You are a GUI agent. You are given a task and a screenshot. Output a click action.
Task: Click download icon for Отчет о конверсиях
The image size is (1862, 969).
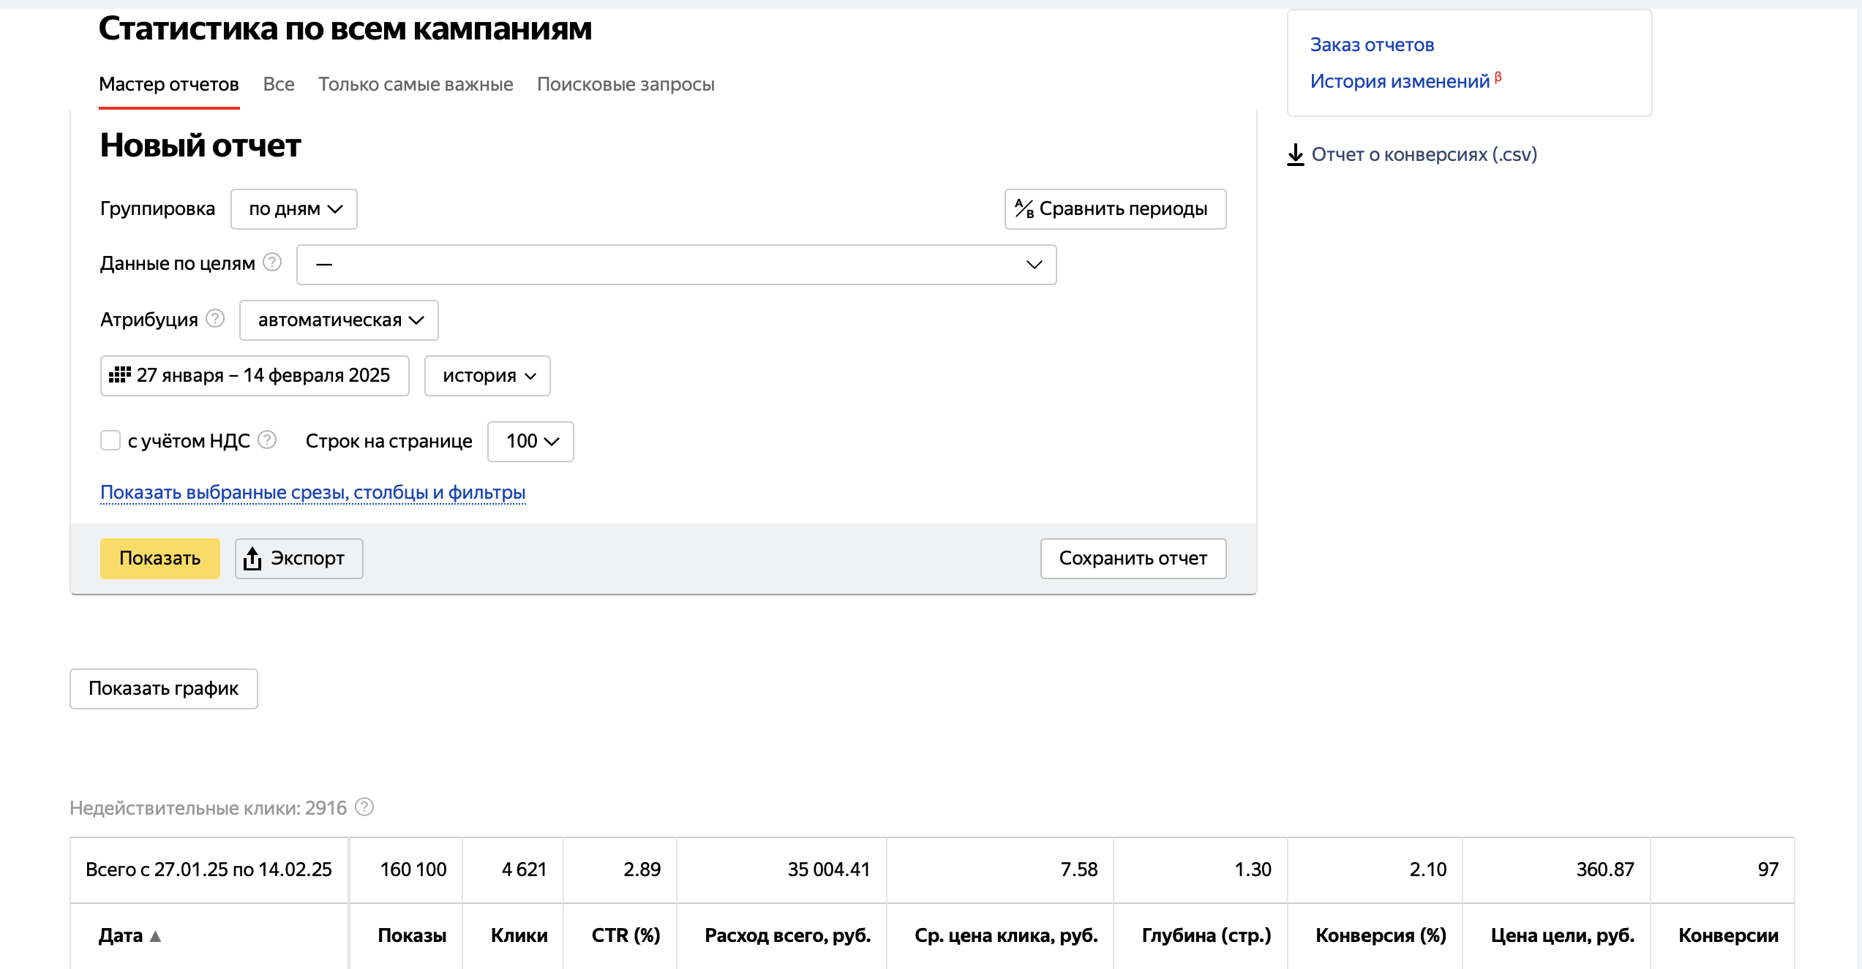(x=1295, y=155)
